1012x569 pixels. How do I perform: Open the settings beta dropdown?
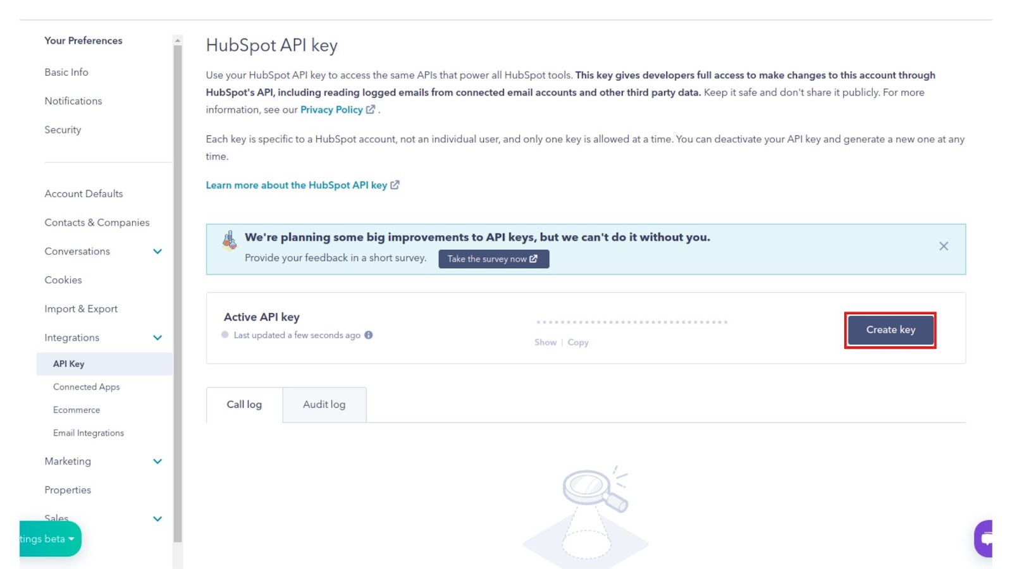coord(50,539)
